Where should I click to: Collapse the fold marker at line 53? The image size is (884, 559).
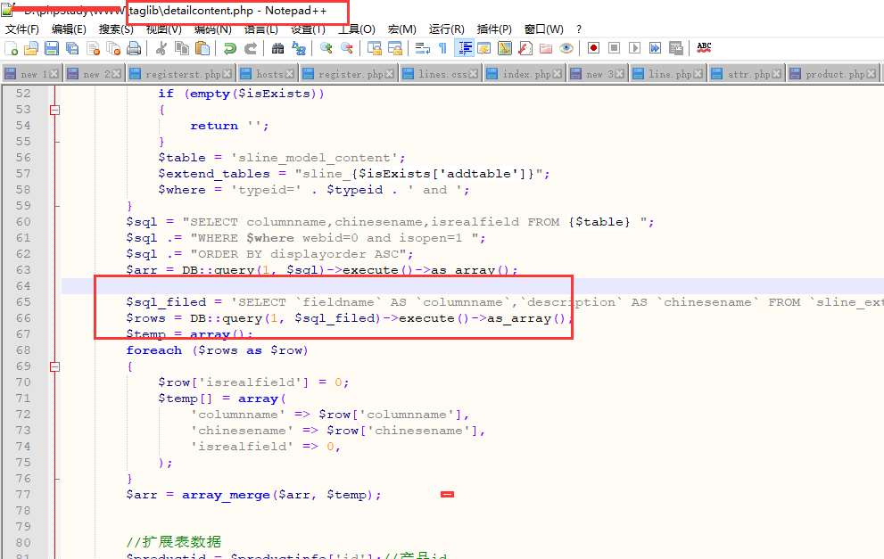click(54, 110)
